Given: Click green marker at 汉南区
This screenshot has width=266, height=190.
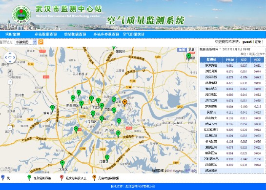Looking at the screenshot, I should (62, 164).
